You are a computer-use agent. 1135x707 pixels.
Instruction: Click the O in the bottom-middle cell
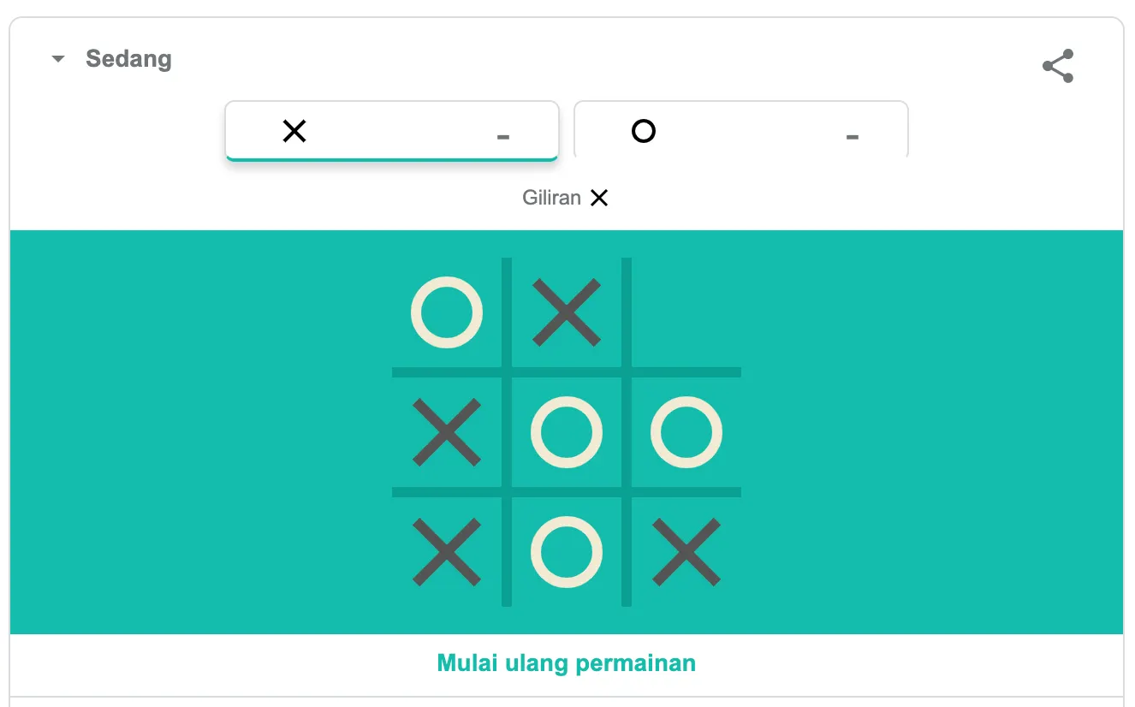(567, 552)
